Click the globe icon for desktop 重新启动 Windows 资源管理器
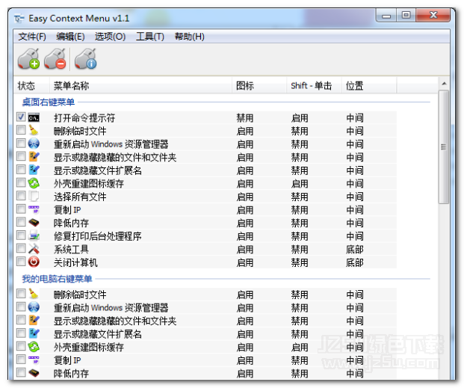The height and width of the screenshot is (388, 464). pos(34,144)
